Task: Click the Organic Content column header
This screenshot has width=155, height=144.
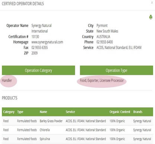Action: point(120,112)
